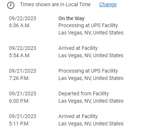Click the clock icon beside Local Time
Screen dimensions: 148x132
(x=11, y=5)
